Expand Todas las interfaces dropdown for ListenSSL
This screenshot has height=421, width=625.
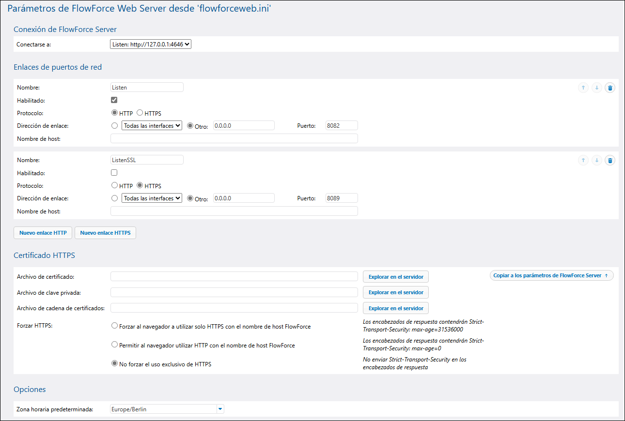pos(152,198)
